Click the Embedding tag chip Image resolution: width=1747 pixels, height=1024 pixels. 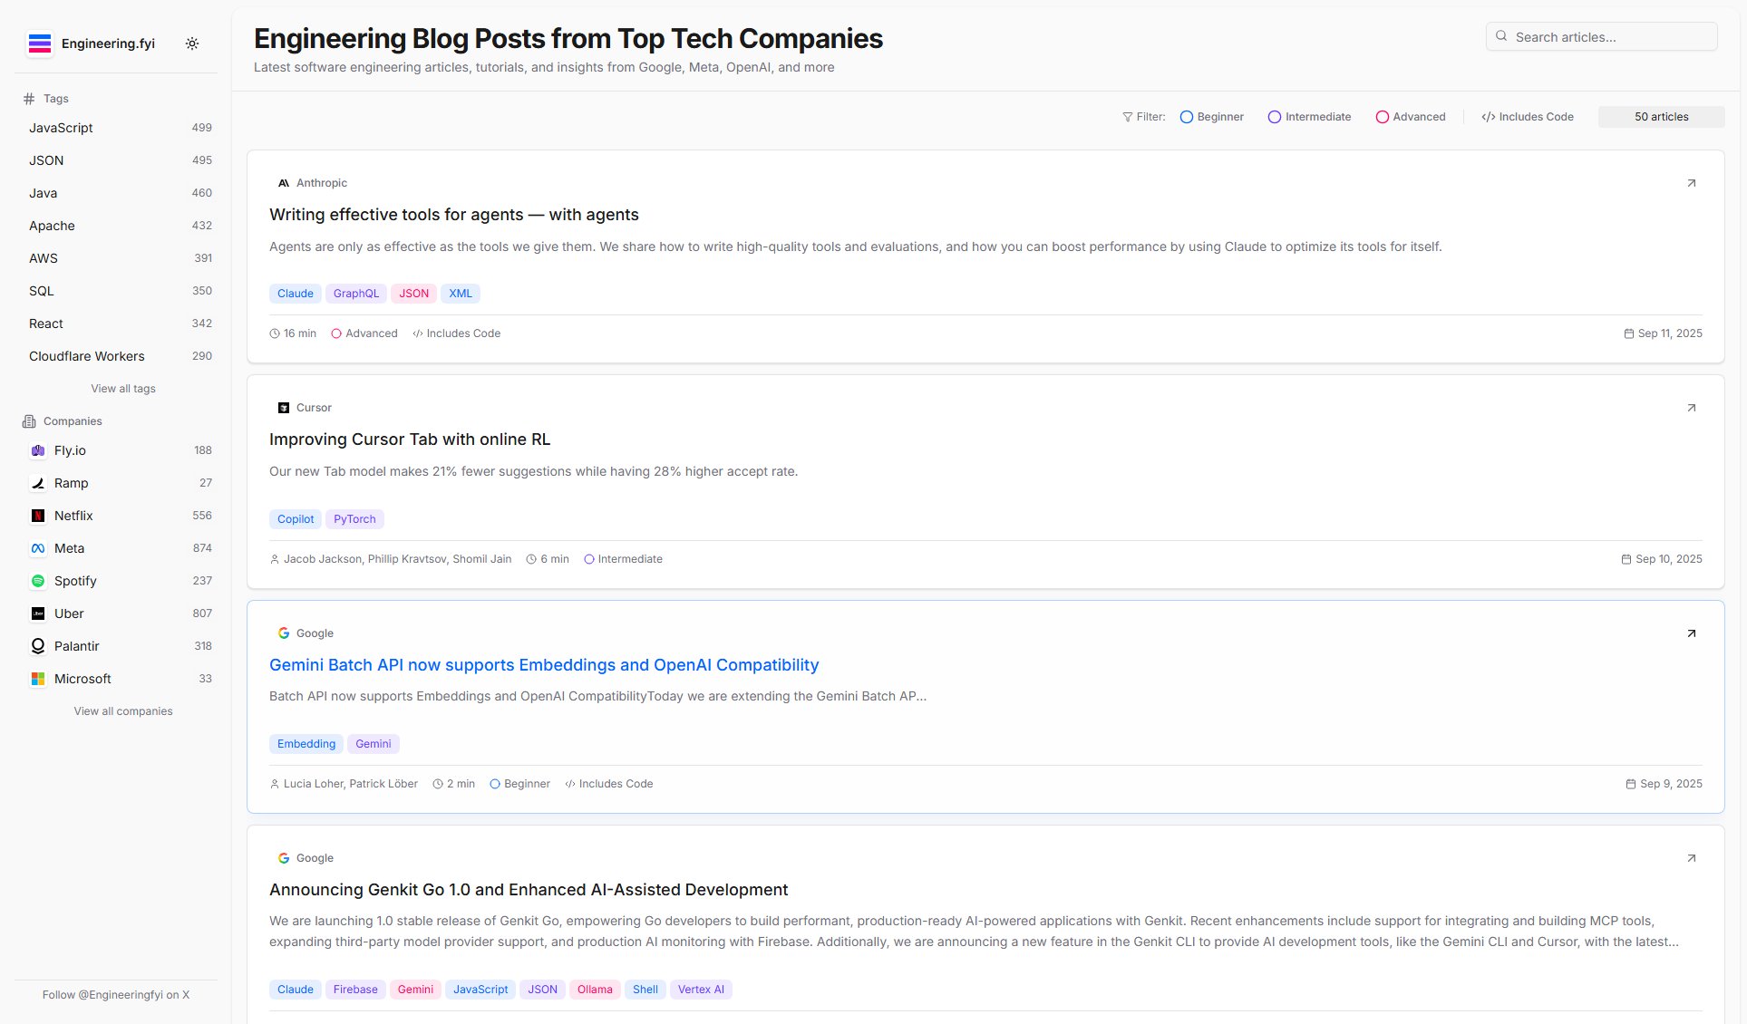pos(306,744)
